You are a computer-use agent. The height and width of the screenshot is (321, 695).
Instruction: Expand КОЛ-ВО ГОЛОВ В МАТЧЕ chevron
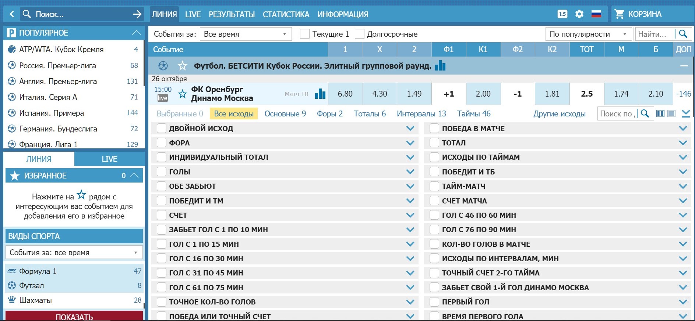click(x=683, y=244)
